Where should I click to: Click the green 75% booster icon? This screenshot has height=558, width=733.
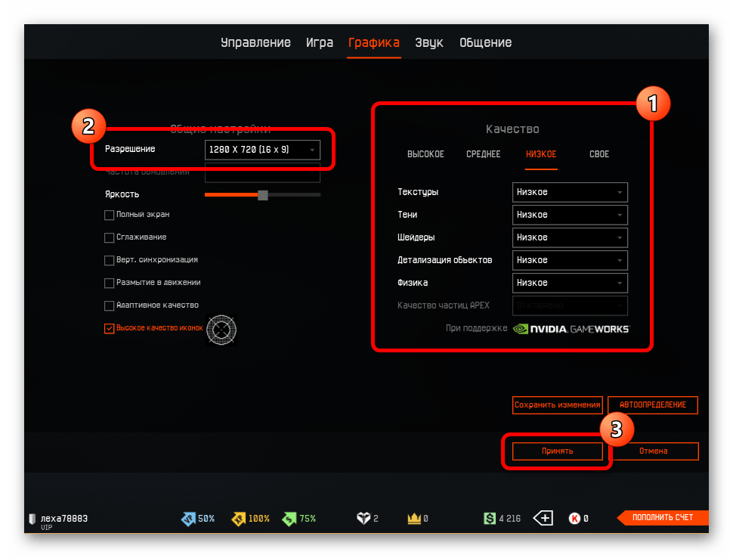coord(289,519)
